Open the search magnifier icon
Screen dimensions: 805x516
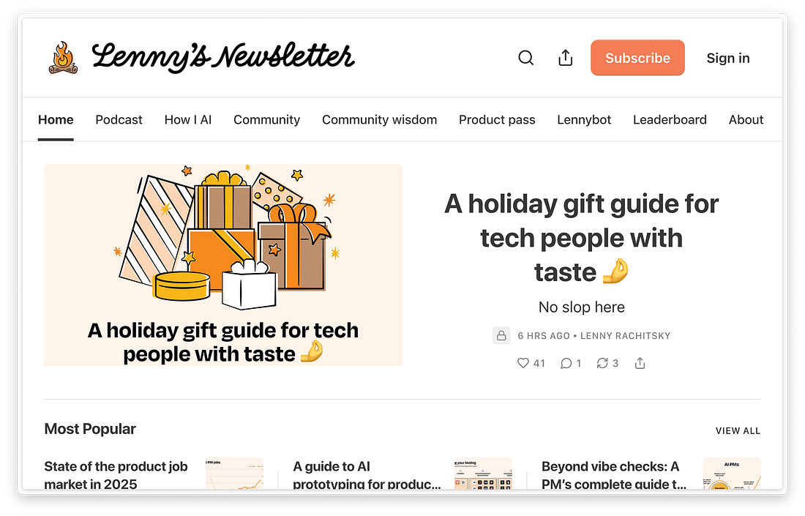(525, 58)
